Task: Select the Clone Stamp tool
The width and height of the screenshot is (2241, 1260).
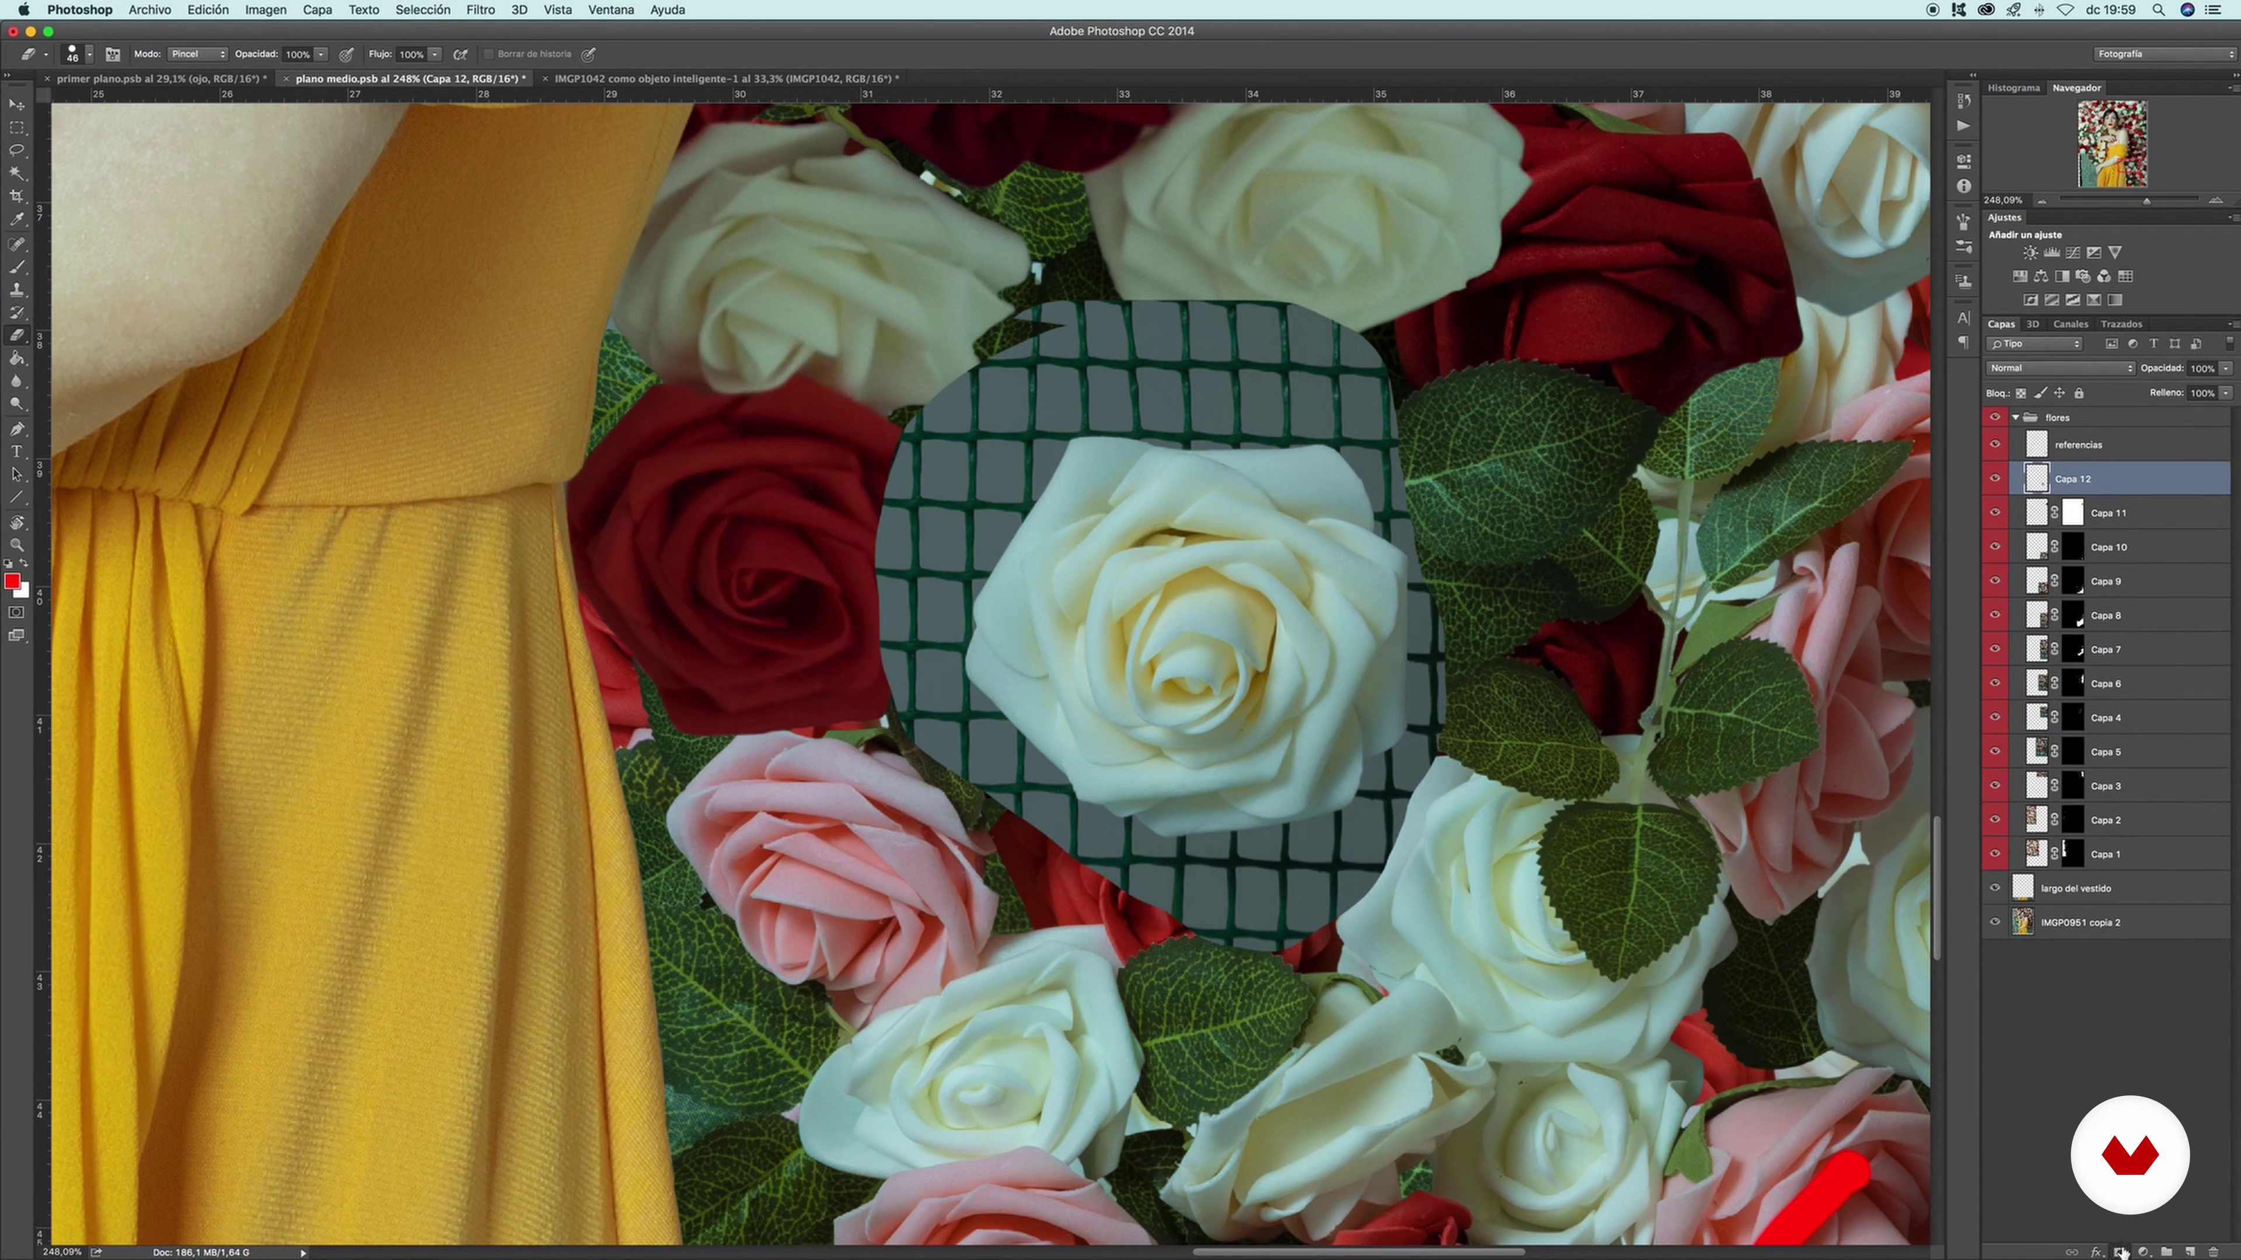Action: (x=16, y=289)
